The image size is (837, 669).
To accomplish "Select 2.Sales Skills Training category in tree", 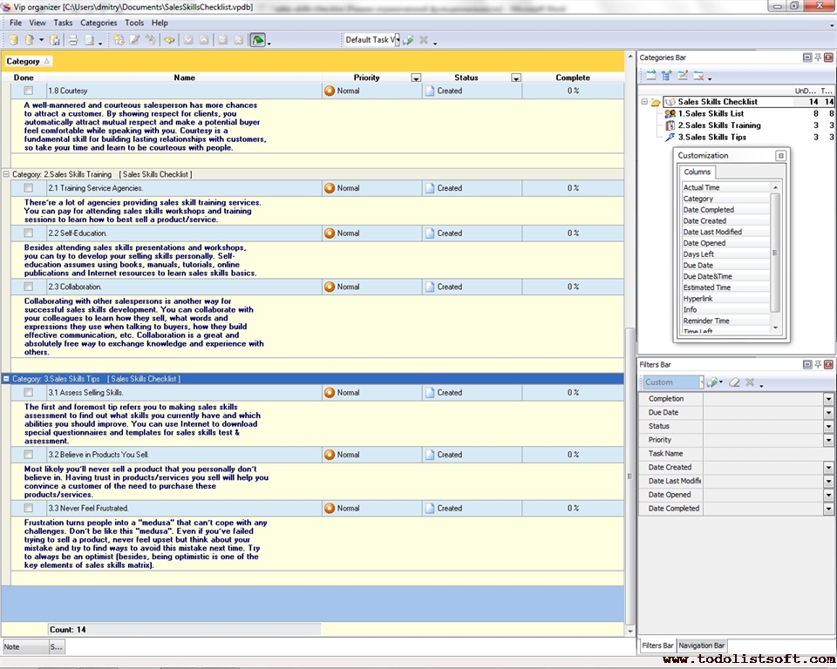I will (x=718, y=125).
